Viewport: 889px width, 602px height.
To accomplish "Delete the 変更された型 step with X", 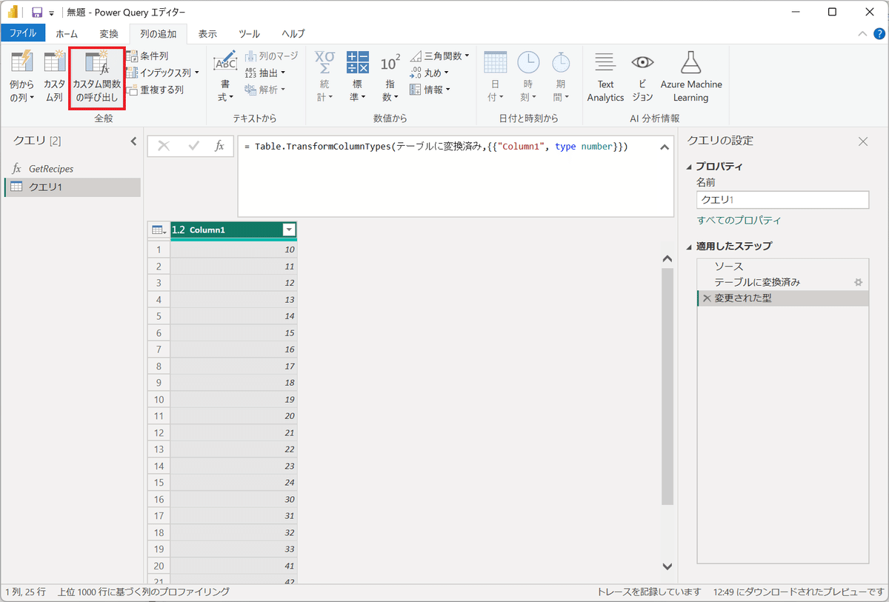I will pos(706,298).
